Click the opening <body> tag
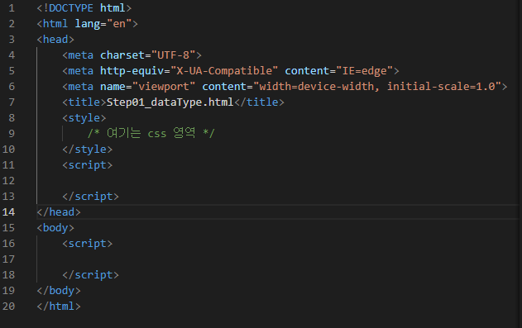The height and width of the screenshot is (328, 522). point(55,228)
